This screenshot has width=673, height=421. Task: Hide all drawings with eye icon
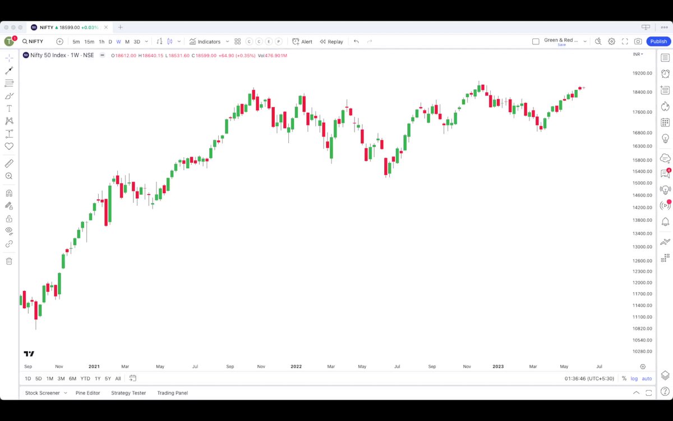[x=9, y=231]
